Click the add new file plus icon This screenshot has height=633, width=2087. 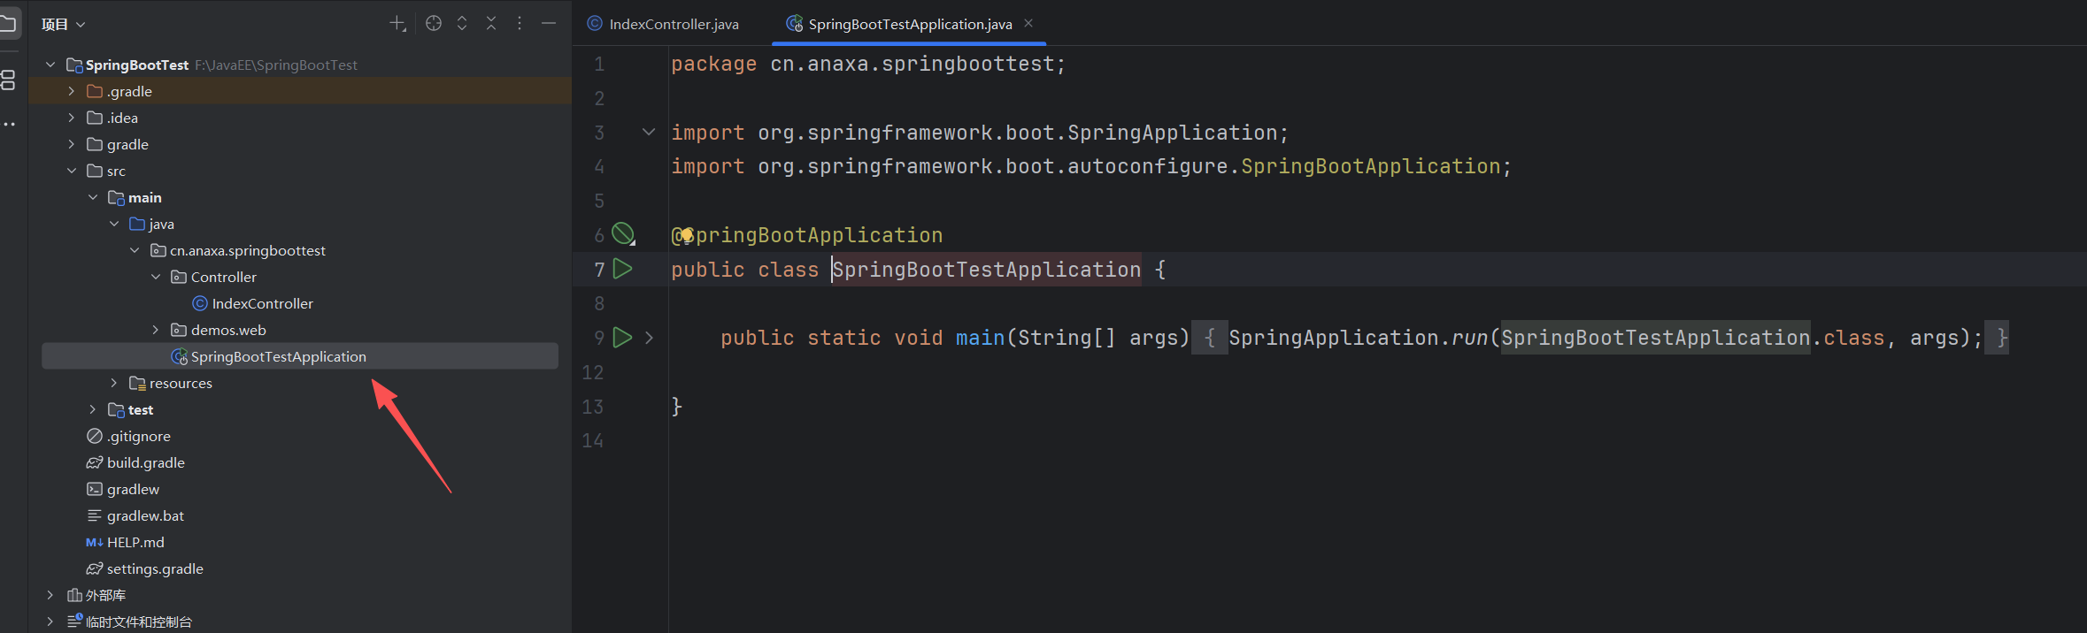tap(398, 24)
